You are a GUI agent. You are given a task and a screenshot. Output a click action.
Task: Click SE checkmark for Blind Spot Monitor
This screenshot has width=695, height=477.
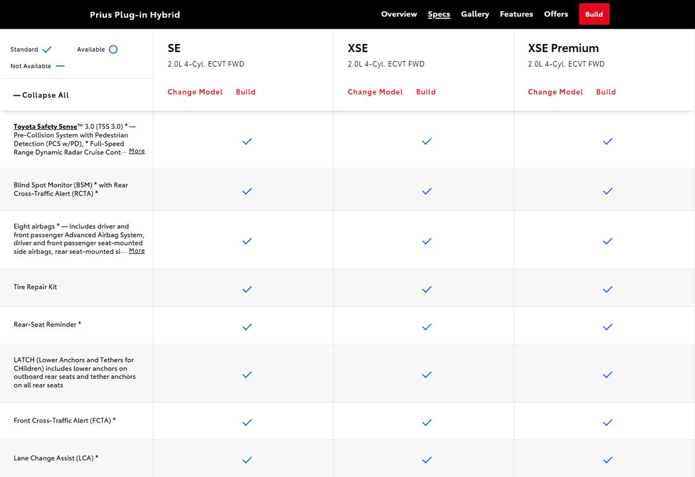tap(247, 191)
